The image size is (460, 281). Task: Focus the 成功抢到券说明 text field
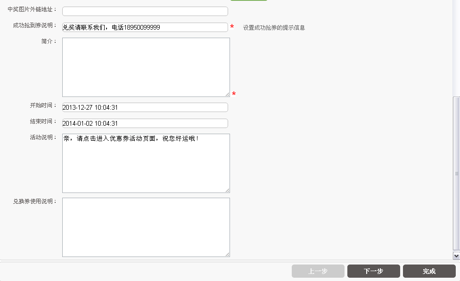[145, 27]
